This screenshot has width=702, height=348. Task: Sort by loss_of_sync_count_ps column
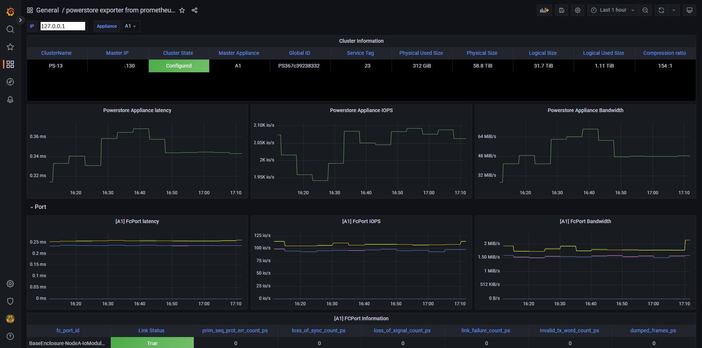pyautogui.click(x=318, y=330)
